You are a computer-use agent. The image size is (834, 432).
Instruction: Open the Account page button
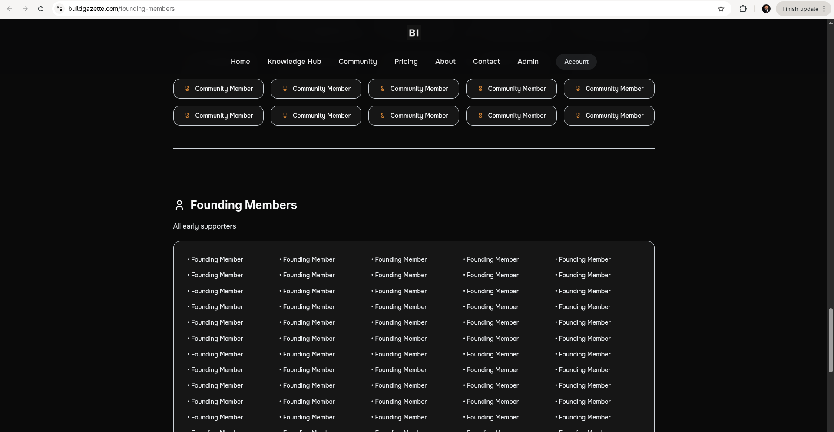[x=576, y=62]
